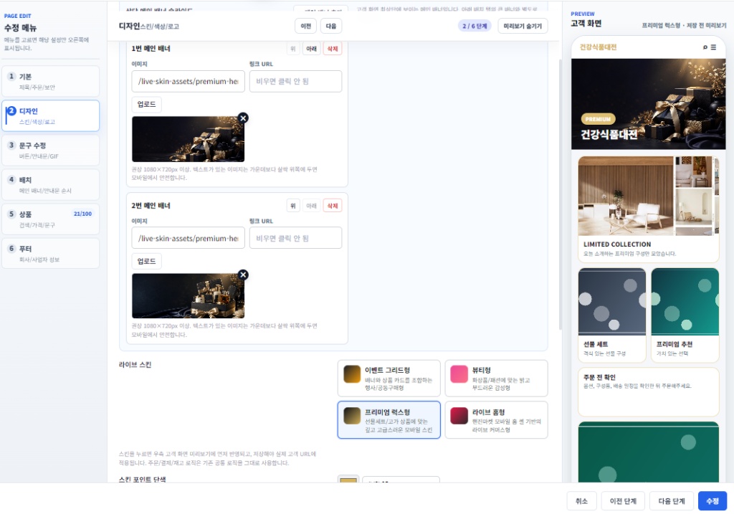The width and height of the screenshot is (734, 514).
Task: Focus 1번 메인 배너 링크 URL field
Action: point(295,82)
